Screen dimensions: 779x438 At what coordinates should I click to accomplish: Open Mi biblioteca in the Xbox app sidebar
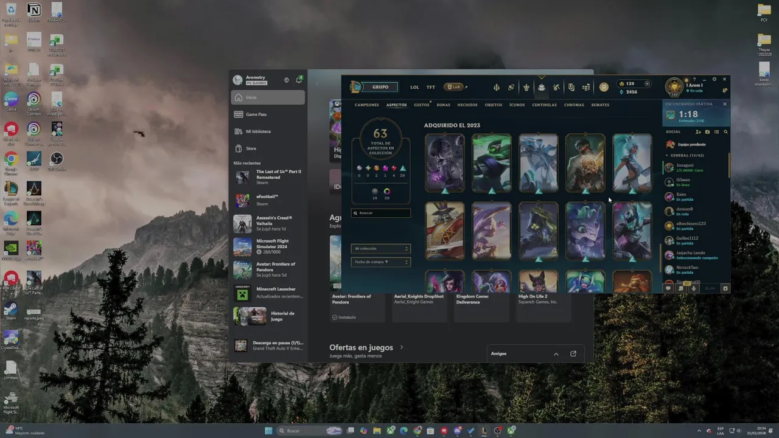268,131
